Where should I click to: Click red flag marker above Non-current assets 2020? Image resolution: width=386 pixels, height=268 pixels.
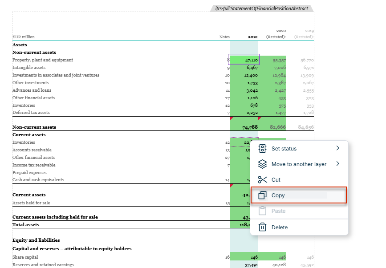click(259, 118)
